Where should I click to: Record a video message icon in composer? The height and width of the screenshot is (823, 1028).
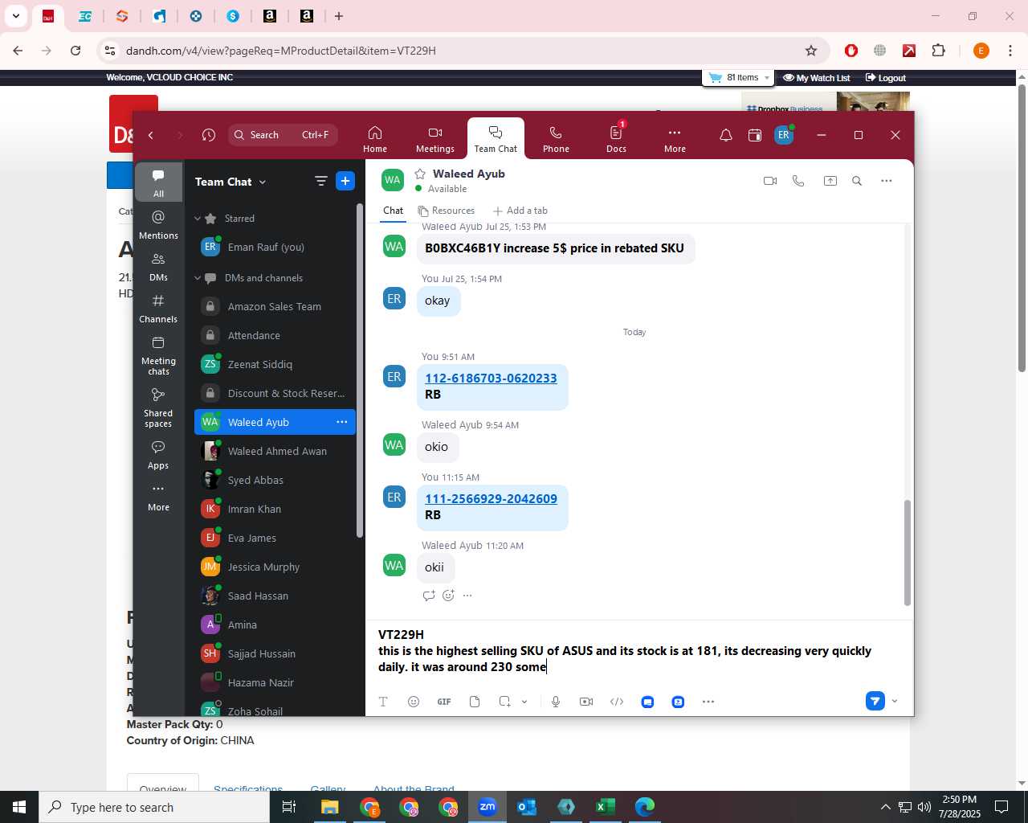(586, 702)
